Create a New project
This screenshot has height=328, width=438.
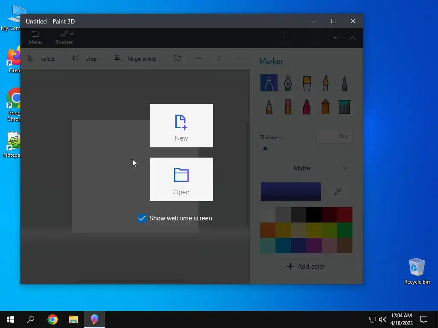(181, 126)
